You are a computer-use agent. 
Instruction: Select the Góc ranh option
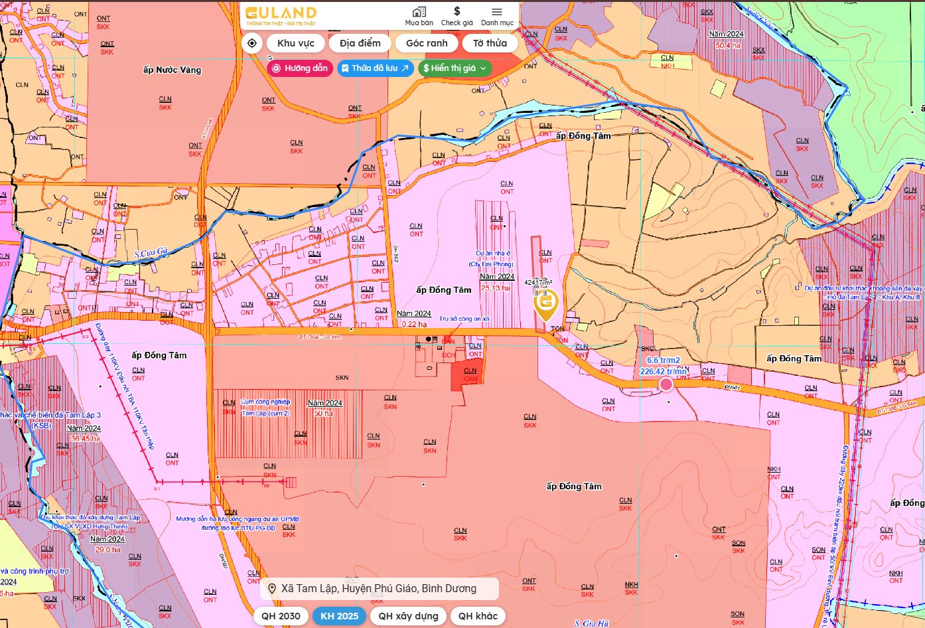point(427,43)
